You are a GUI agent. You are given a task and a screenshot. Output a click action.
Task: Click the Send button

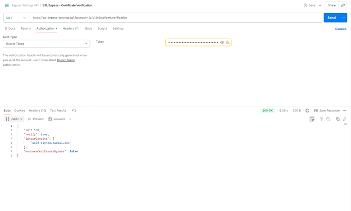[x=331, y=18]
